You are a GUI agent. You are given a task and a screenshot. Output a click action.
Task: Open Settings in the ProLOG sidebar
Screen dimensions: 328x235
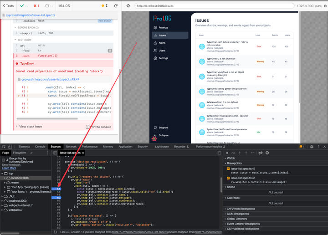point(163,58)
